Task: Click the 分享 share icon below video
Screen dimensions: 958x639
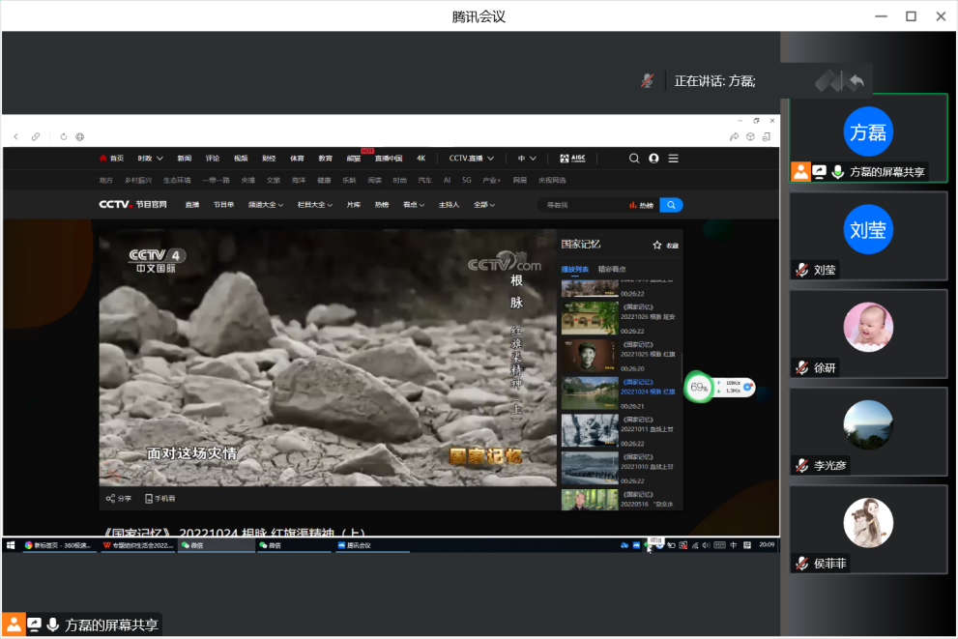Action: click(110, 499)
